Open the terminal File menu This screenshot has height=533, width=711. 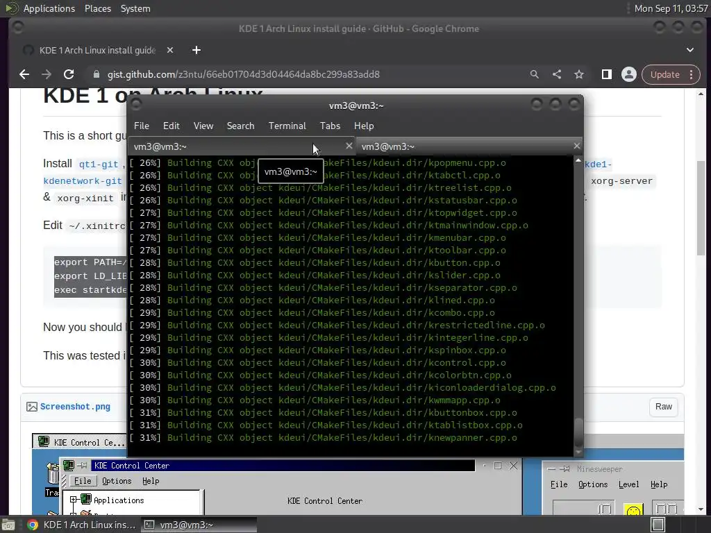pos(142,126)
